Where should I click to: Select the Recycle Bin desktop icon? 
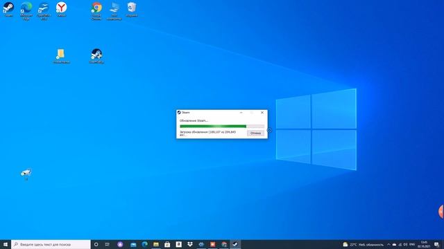[132, 9]
